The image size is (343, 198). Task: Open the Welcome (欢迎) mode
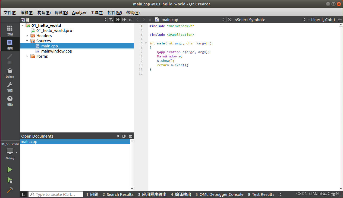(x=10, y=30)
